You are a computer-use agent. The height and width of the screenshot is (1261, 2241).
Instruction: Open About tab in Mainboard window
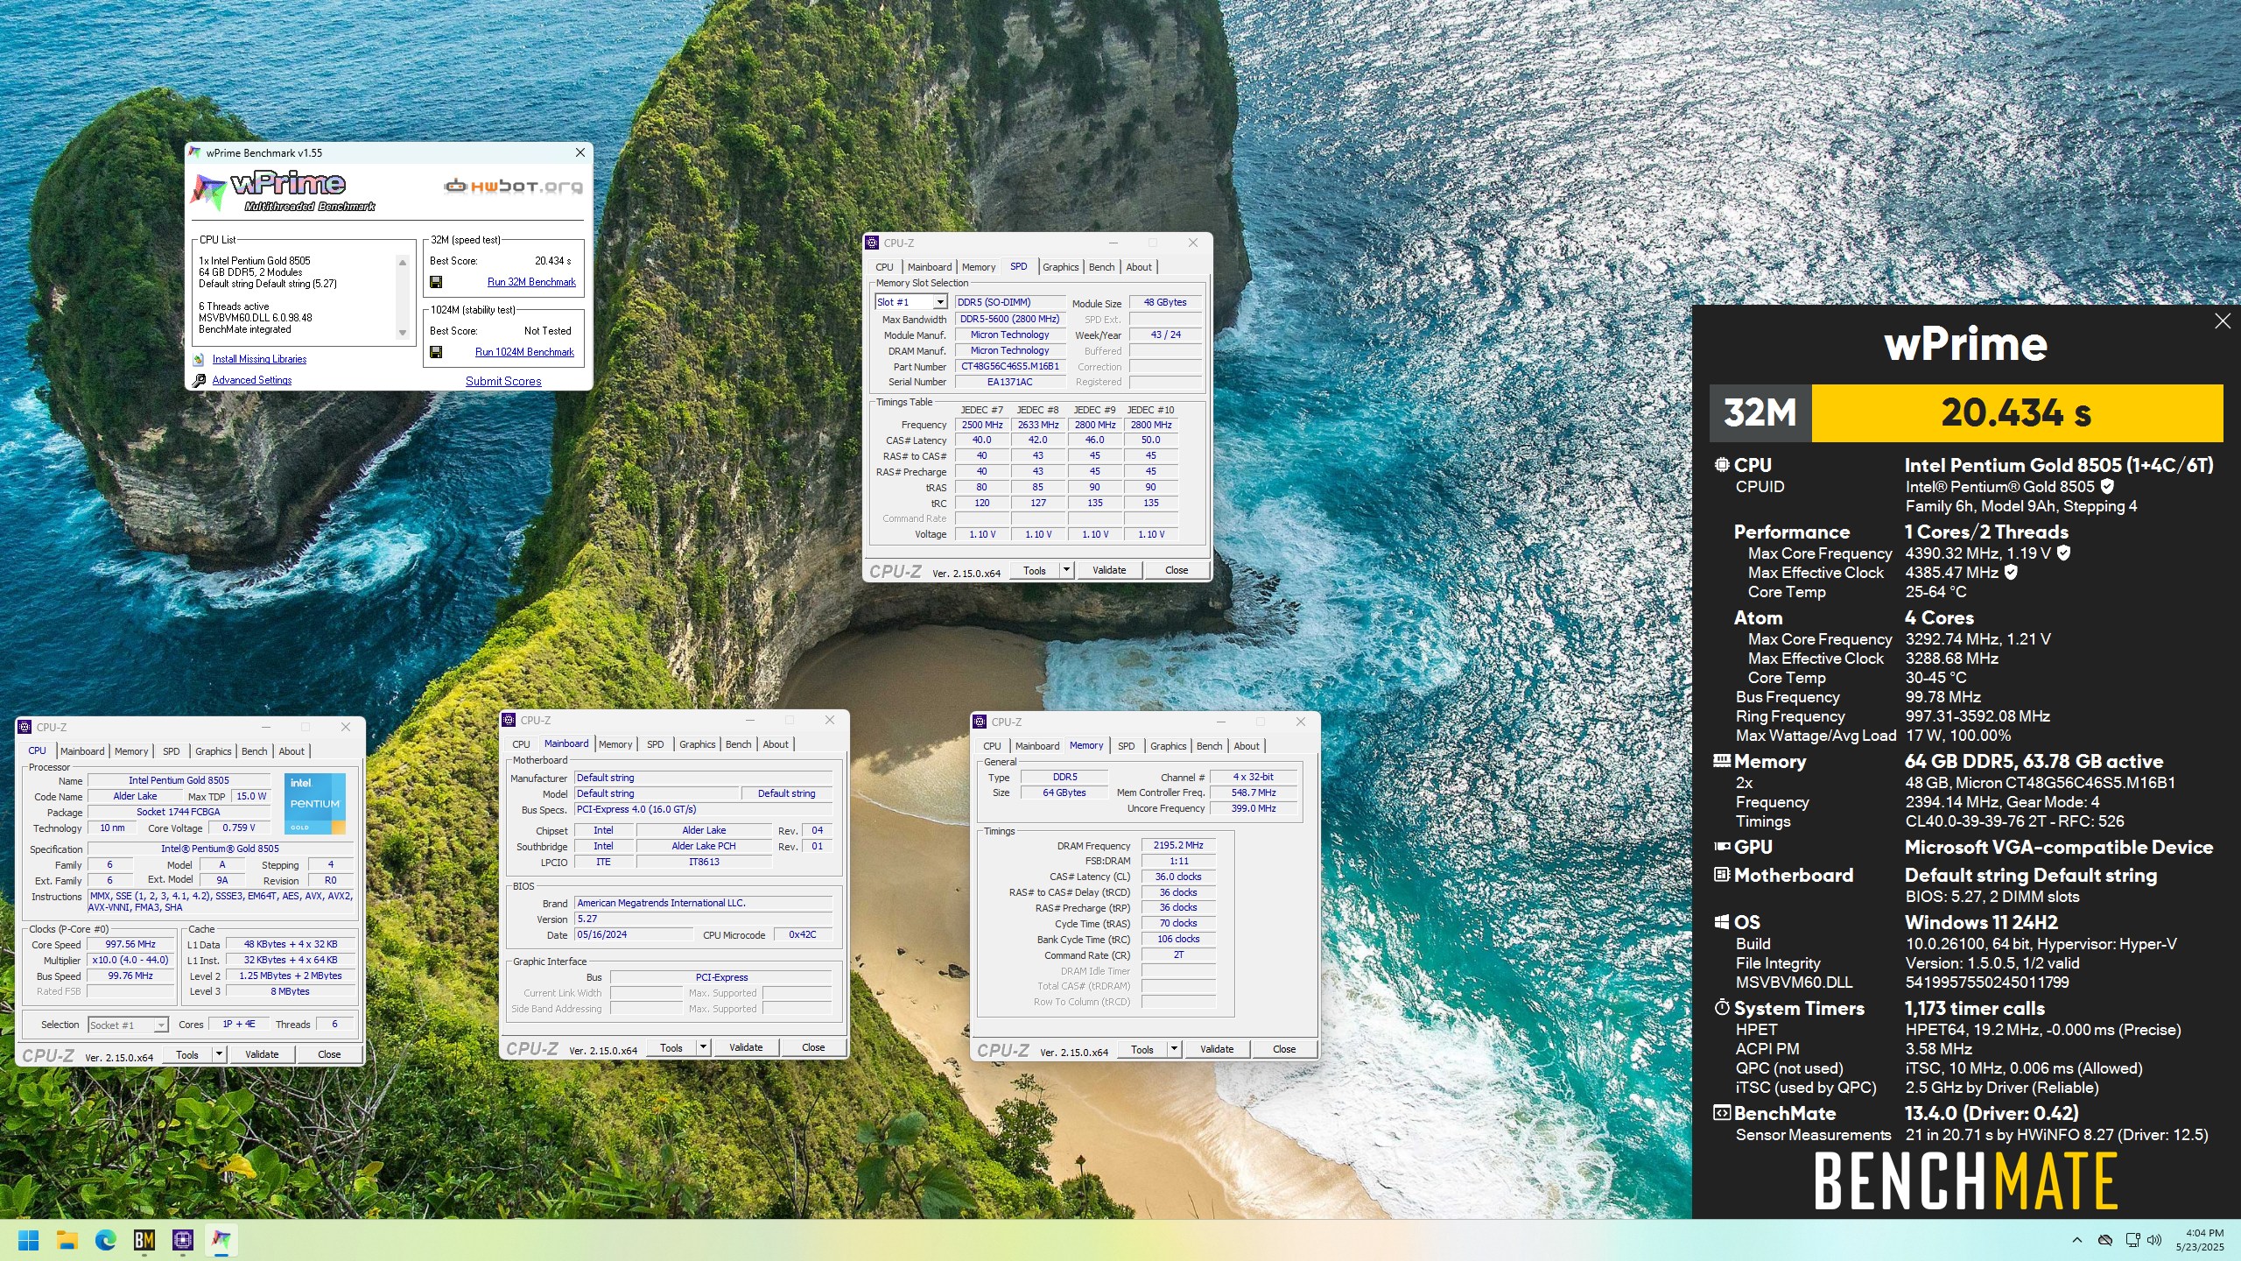tap(776, 744)
